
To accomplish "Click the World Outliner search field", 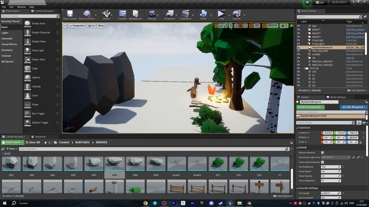I will point(329,17).
